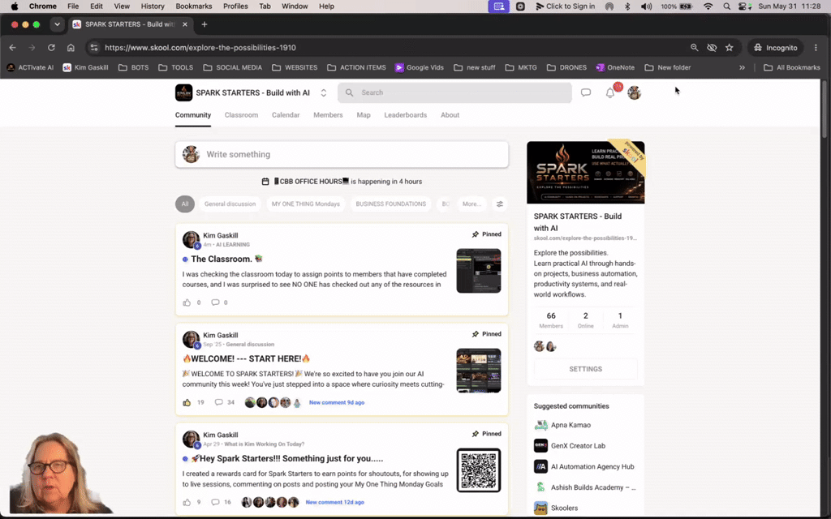Expand the community switcher chevrons
This screenshot has height=519, width=831.
click(323, 92)
